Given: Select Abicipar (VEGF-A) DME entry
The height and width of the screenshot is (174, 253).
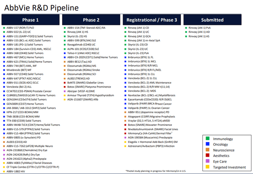Looking at the screenshot, I should (81, 91).
